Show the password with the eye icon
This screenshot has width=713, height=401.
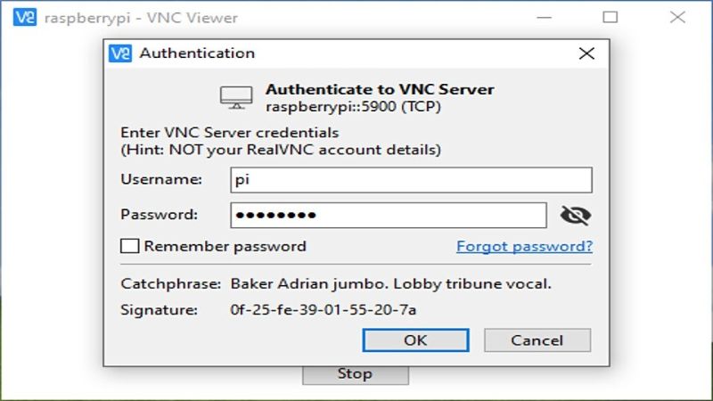point(576,215)
